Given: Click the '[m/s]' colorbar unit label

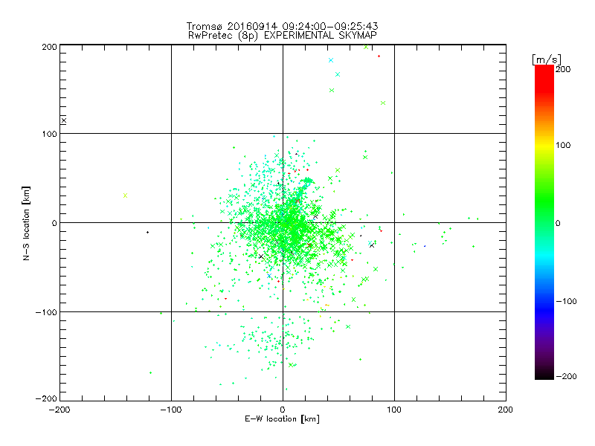Looking at the screenshot, I should [547, 59].
